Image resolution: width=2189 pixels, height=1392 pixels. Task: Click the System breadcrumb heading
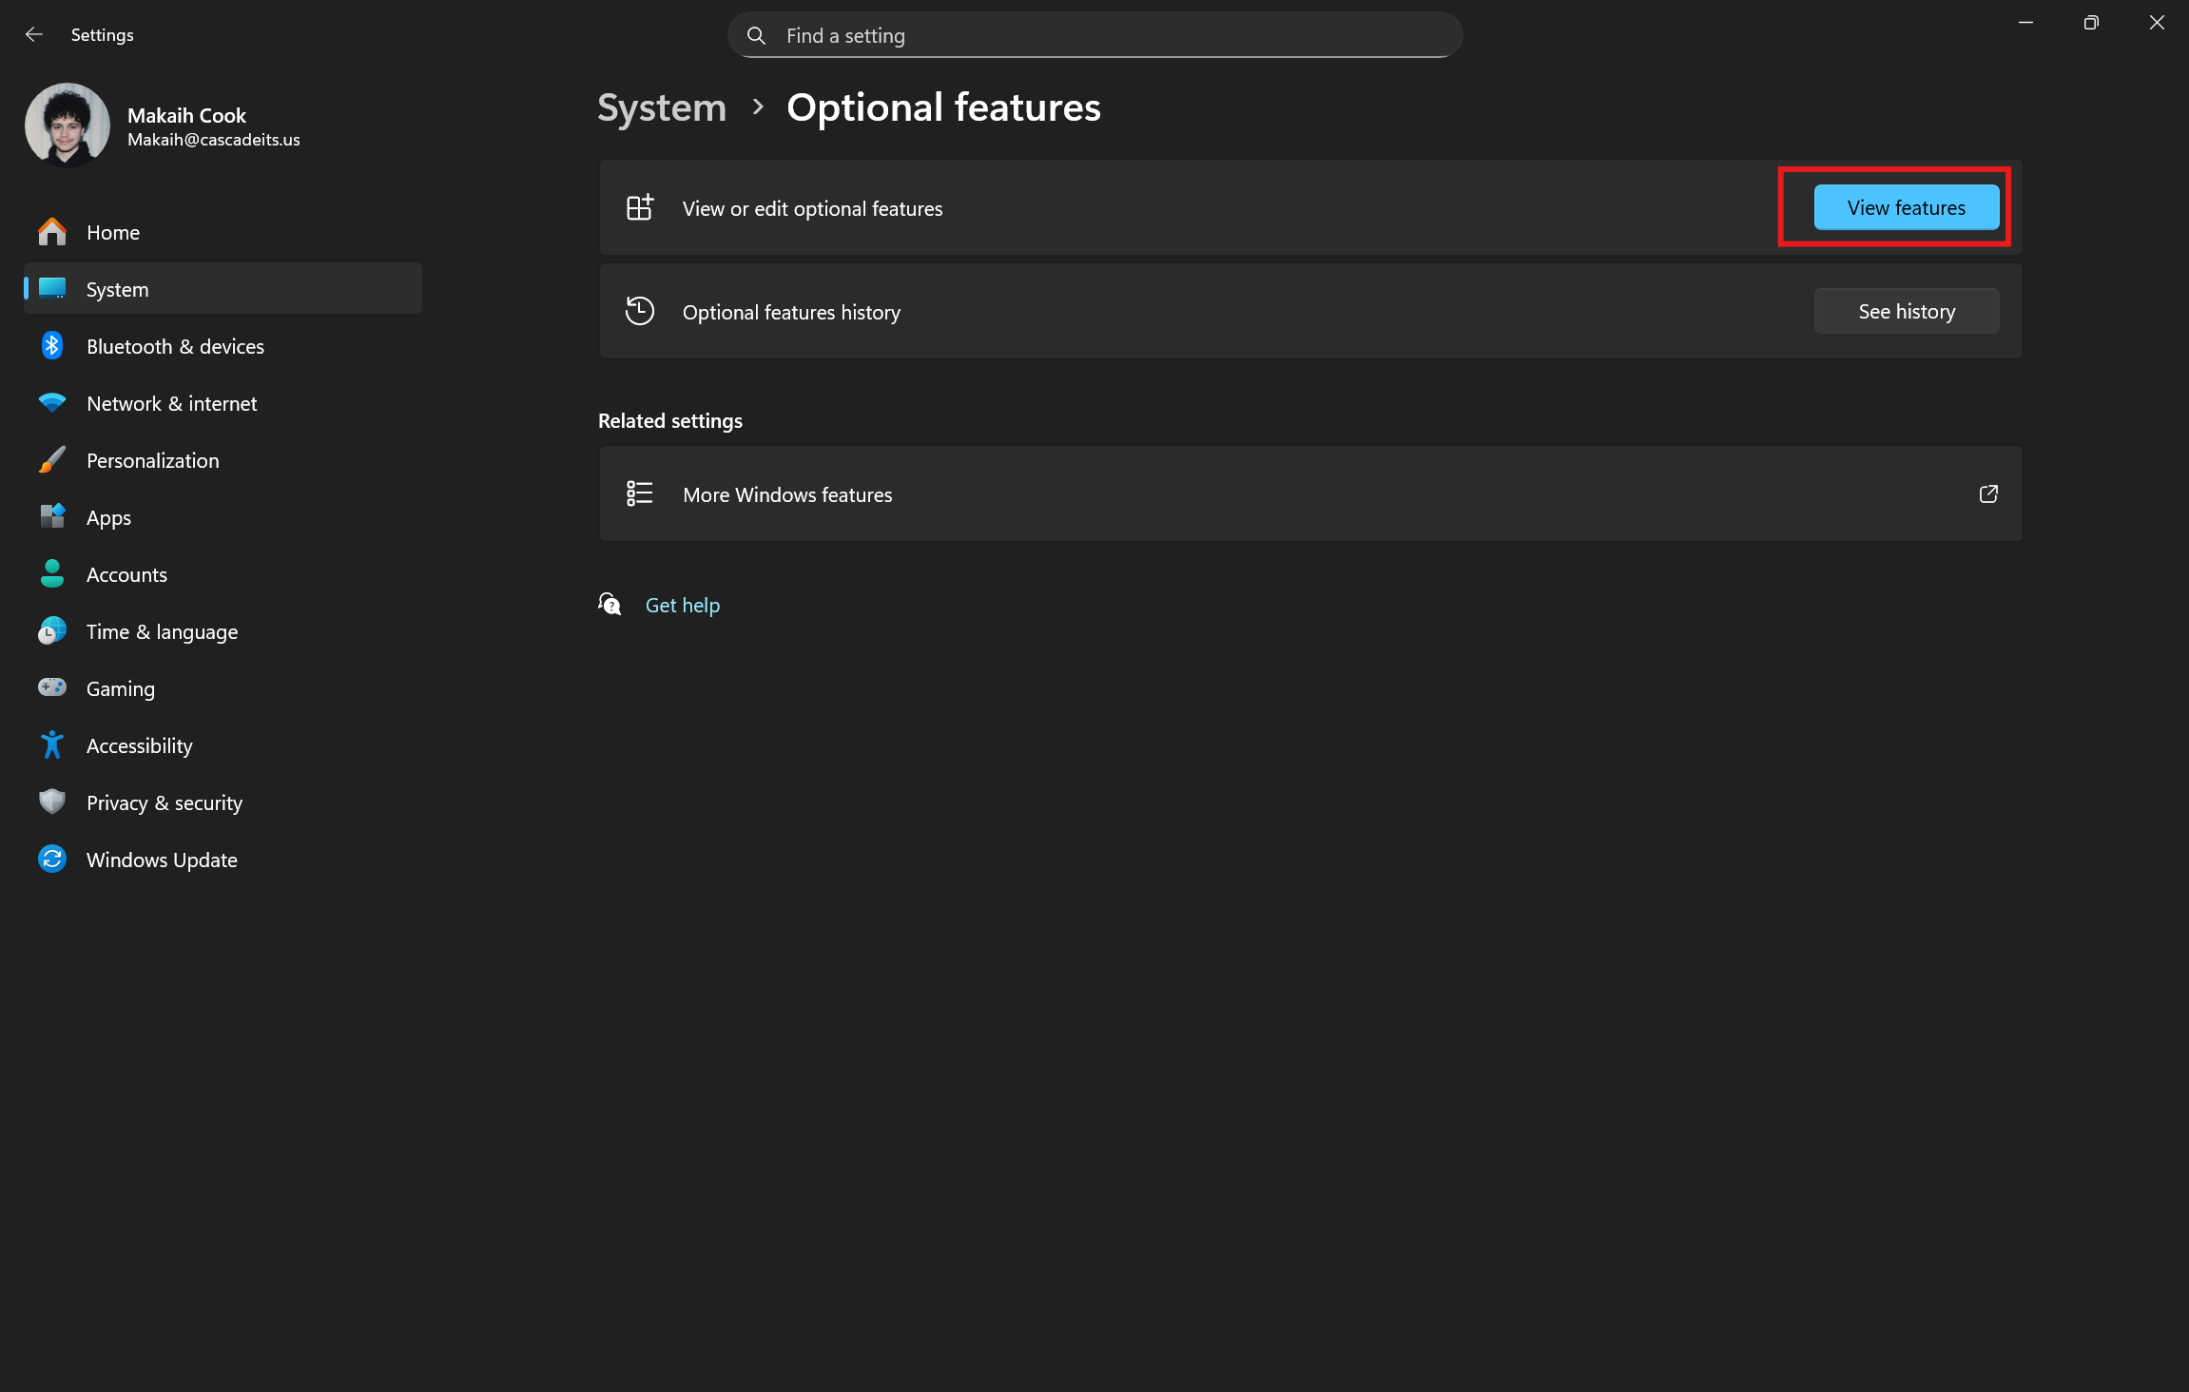click(x=662, y=107)
